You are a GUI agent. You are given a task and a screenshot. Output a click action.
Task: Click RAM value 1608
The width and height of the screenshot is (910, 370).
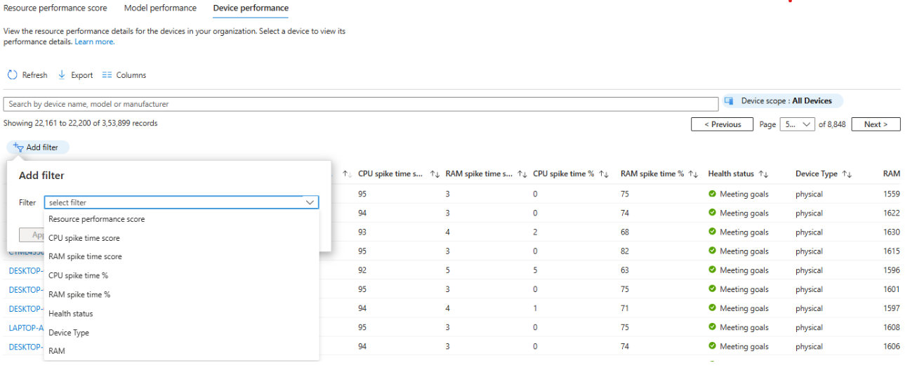click(x=892, y=327)
